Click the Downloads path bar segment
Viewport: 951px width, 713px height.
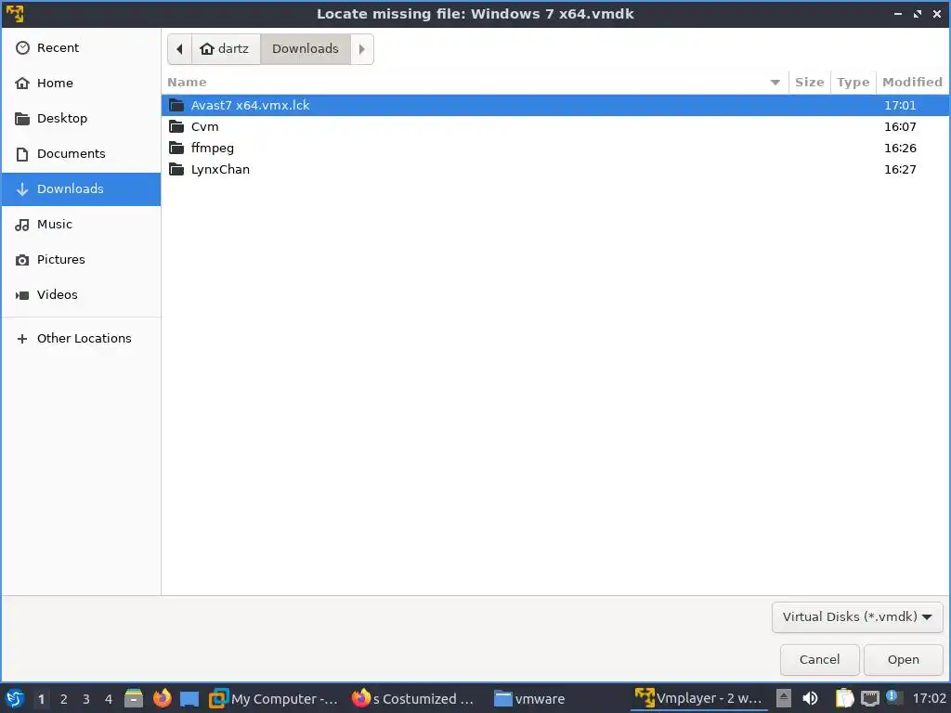click(305, 49)
